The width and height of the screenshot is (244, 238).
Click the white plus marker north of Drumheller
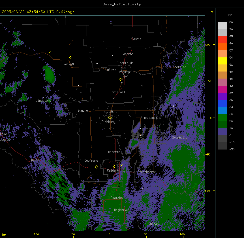(x=173, y=106)
